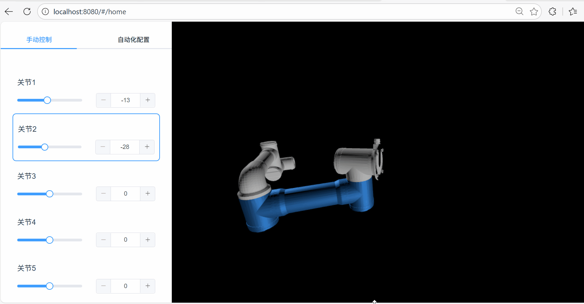The image size is (584, 304).
Task: Open site information icon in address bar
Action: [x=45, y=12]
